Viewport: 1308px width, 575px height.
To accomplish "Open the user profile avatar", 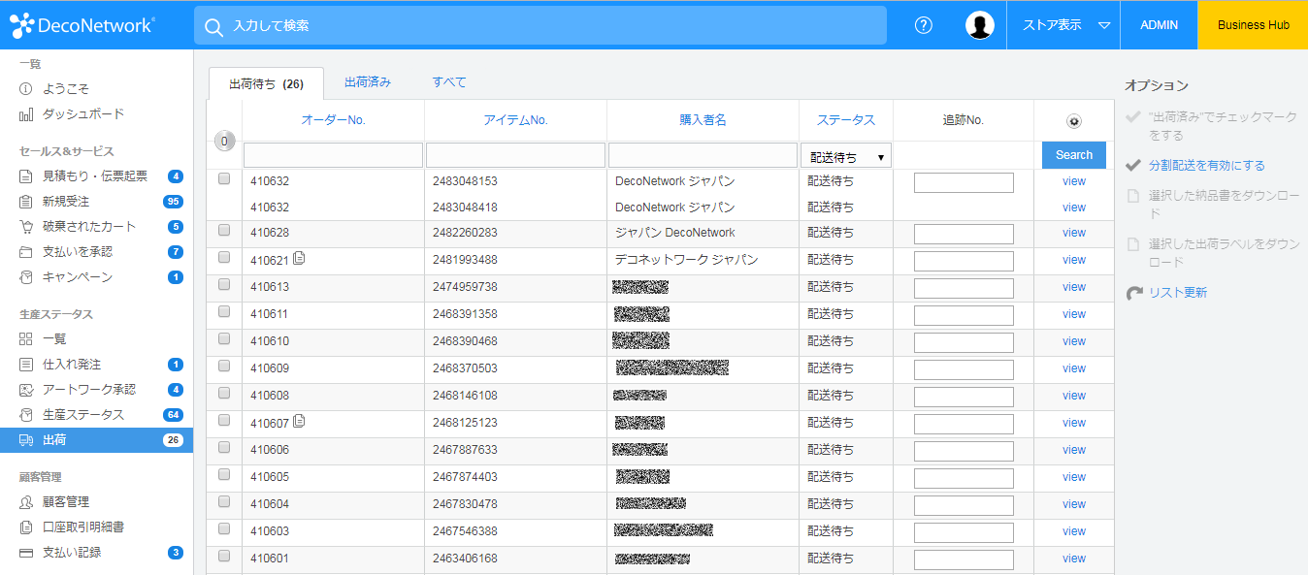I will 979,25.
